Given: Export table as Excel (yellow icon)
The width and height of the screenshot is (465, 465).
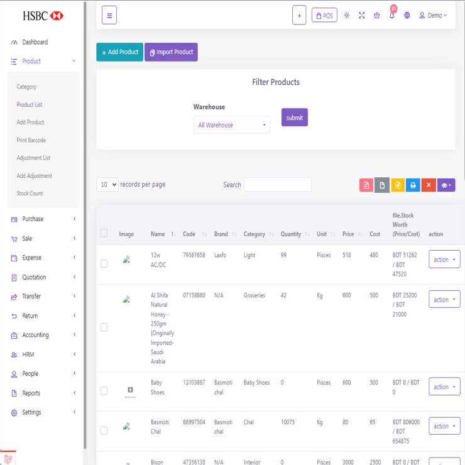Looking at the screenshot, I should [398, 185].
